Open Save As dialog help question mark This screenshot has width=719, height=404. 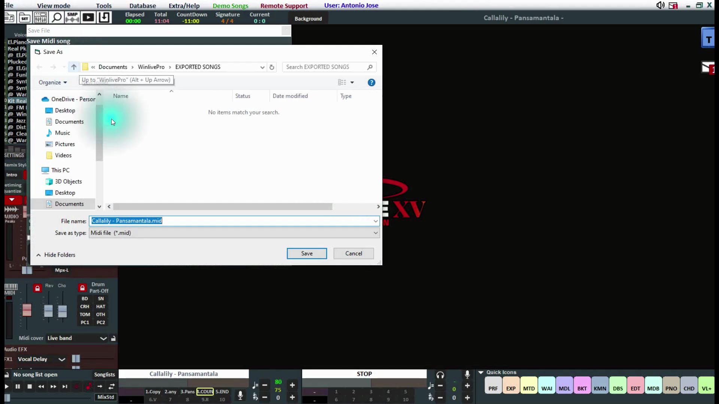[371, 83]
